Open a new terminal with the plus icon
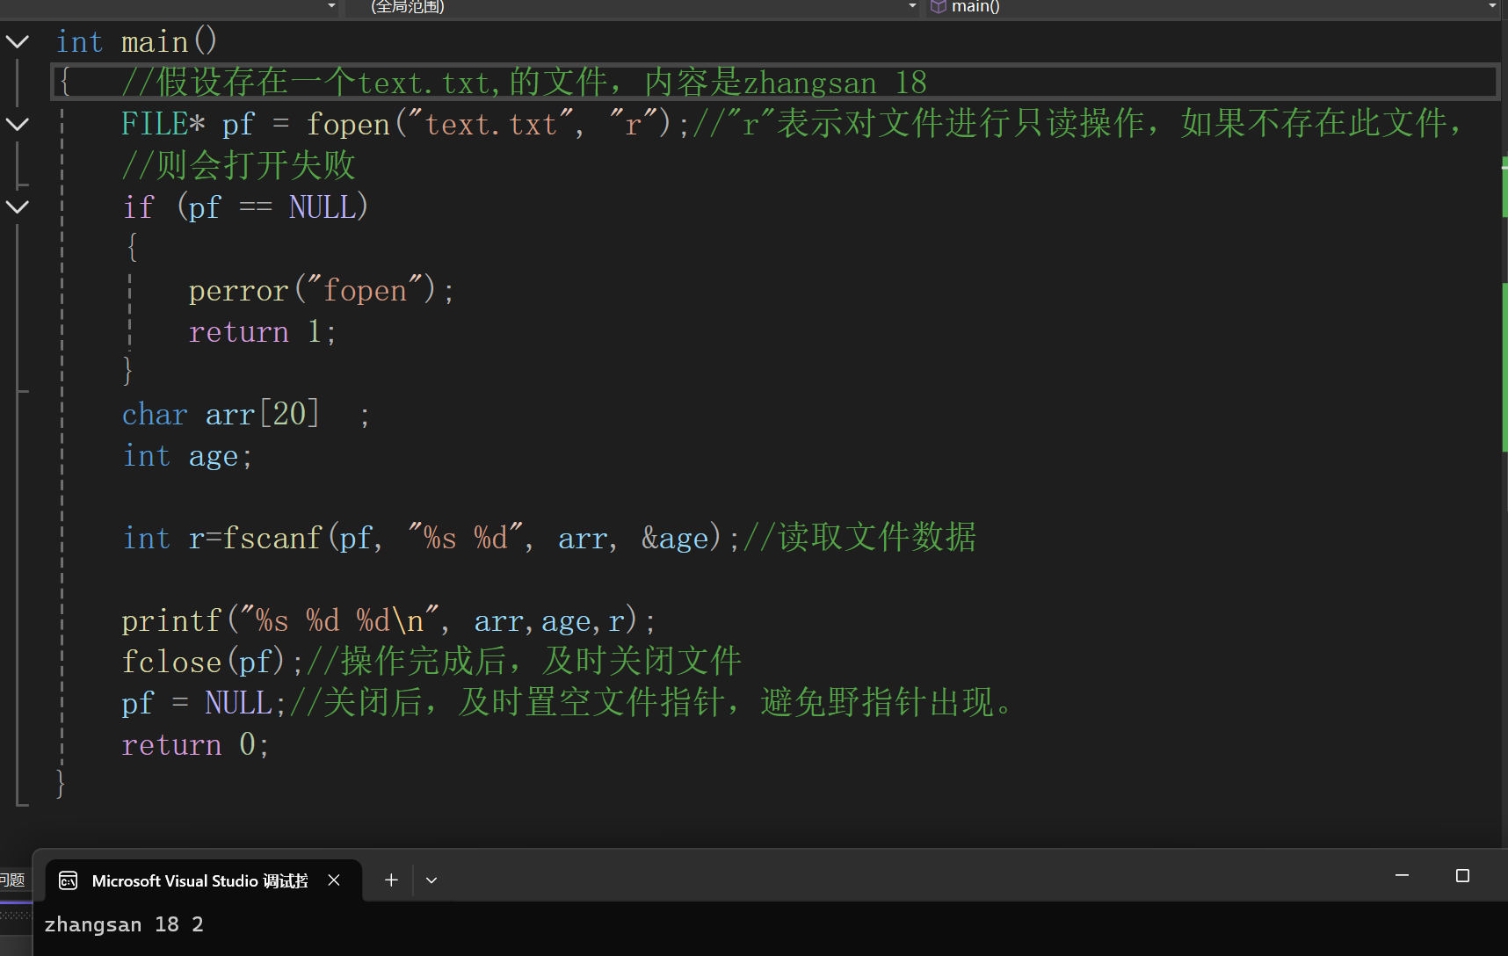This screenshot has width=1508, height=956. [x=391, y=880]
